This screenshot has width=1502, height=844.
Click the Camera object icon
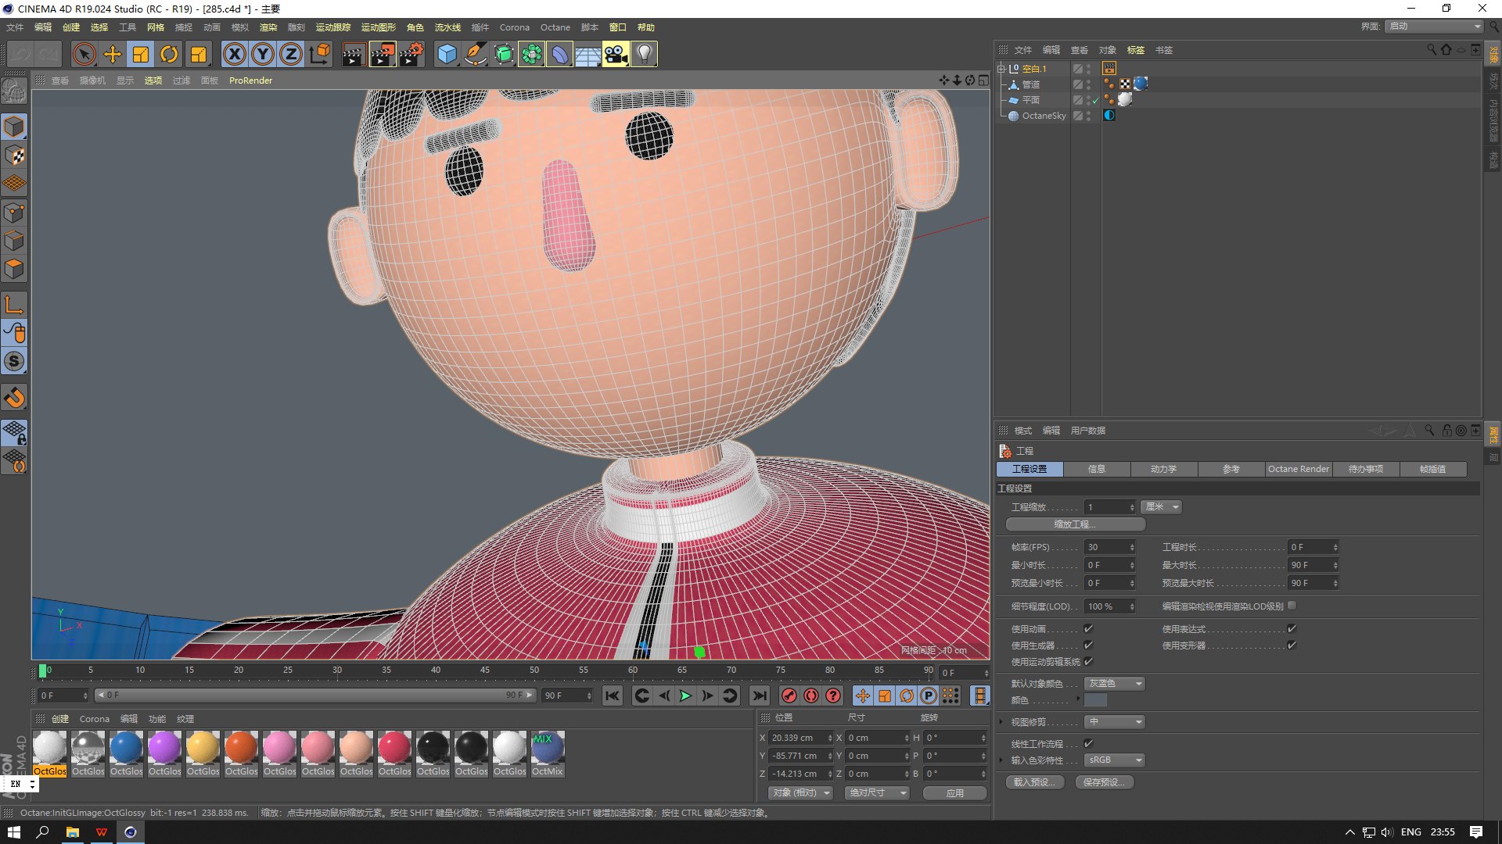[616, 54]
